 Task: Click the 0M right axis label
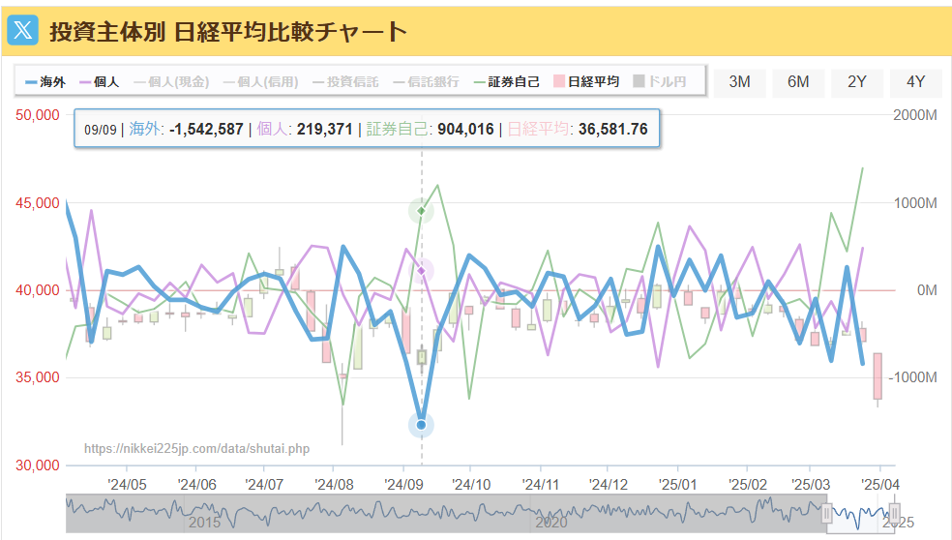click(927, 290)
